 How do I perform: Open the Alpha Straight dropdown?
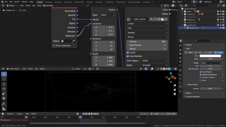coord(155,65)
